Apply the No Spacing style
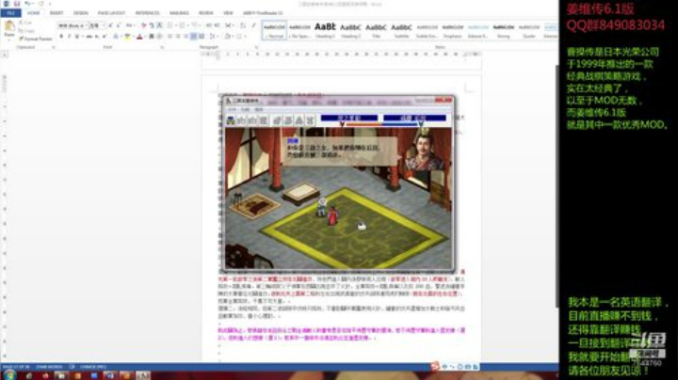This screenshot has width=678, height=380. coord(299,30)
